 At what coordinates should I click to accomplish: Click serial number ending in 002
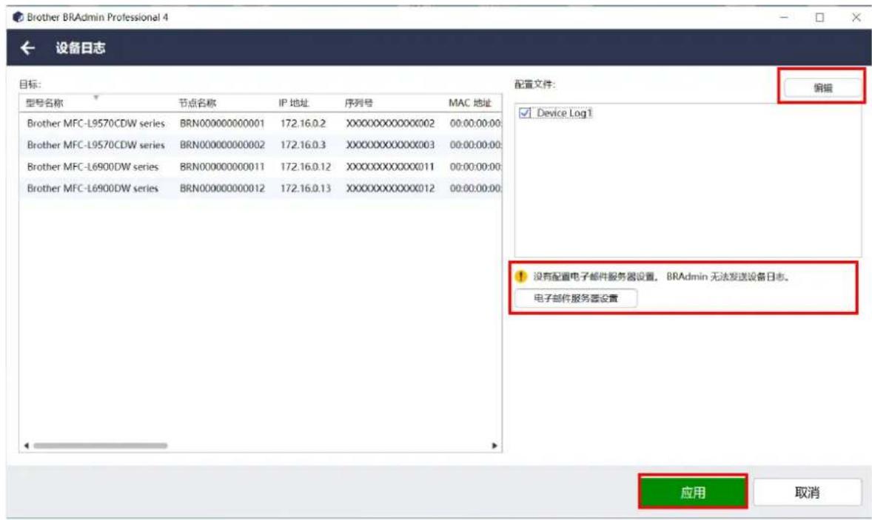[390, 124]
